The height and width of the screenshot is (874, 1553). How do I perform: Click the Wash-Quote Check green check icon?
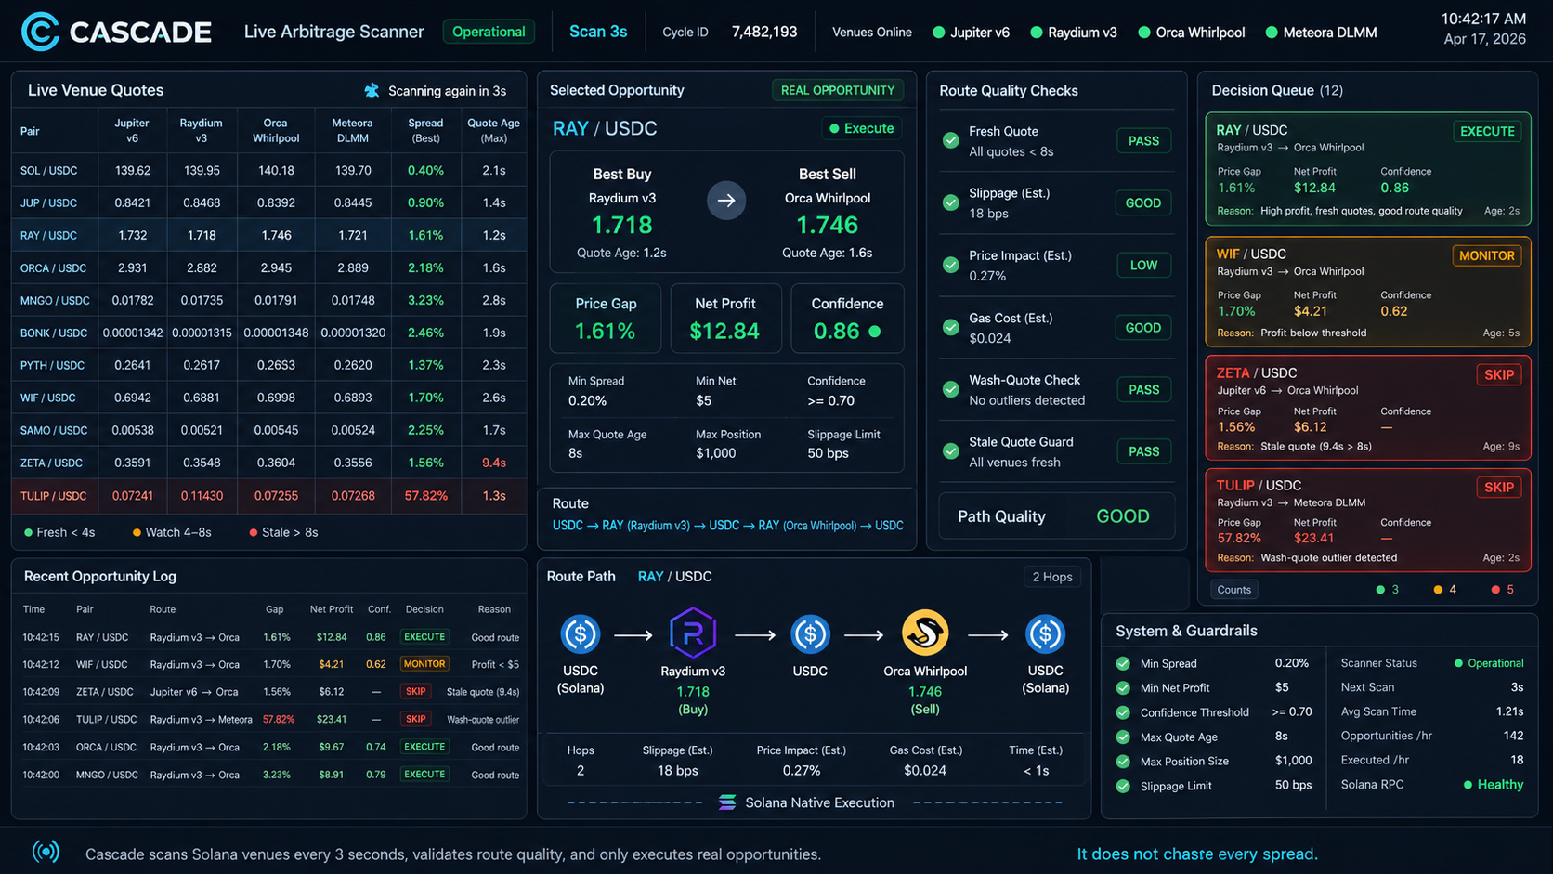point(951,389)
